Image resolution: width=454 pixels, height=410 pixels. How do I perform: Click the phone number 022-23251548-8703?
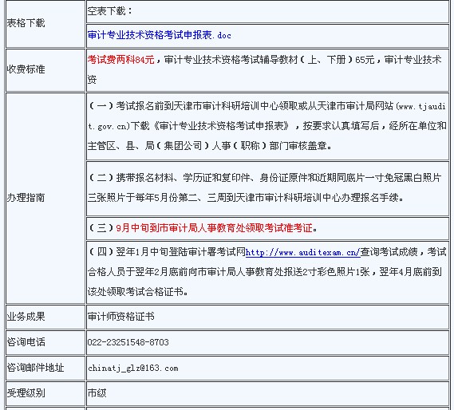pos(128,342)
